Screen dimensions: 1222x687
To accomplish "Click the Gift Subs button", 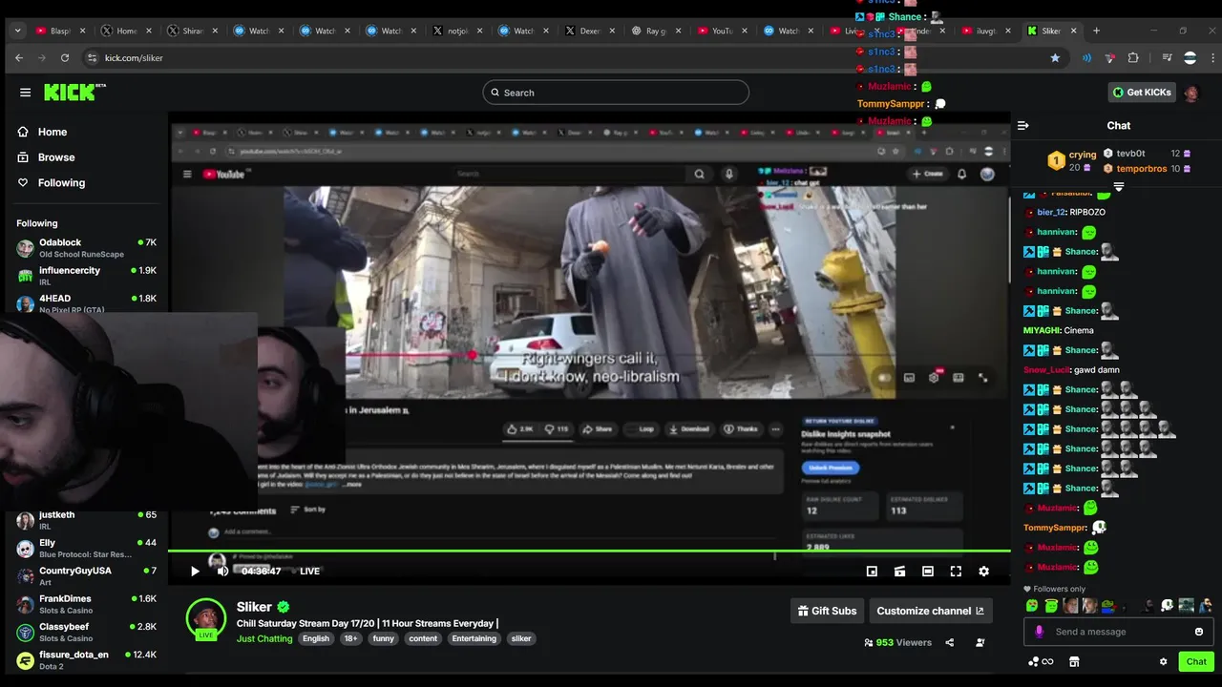I will coord(827,611).
